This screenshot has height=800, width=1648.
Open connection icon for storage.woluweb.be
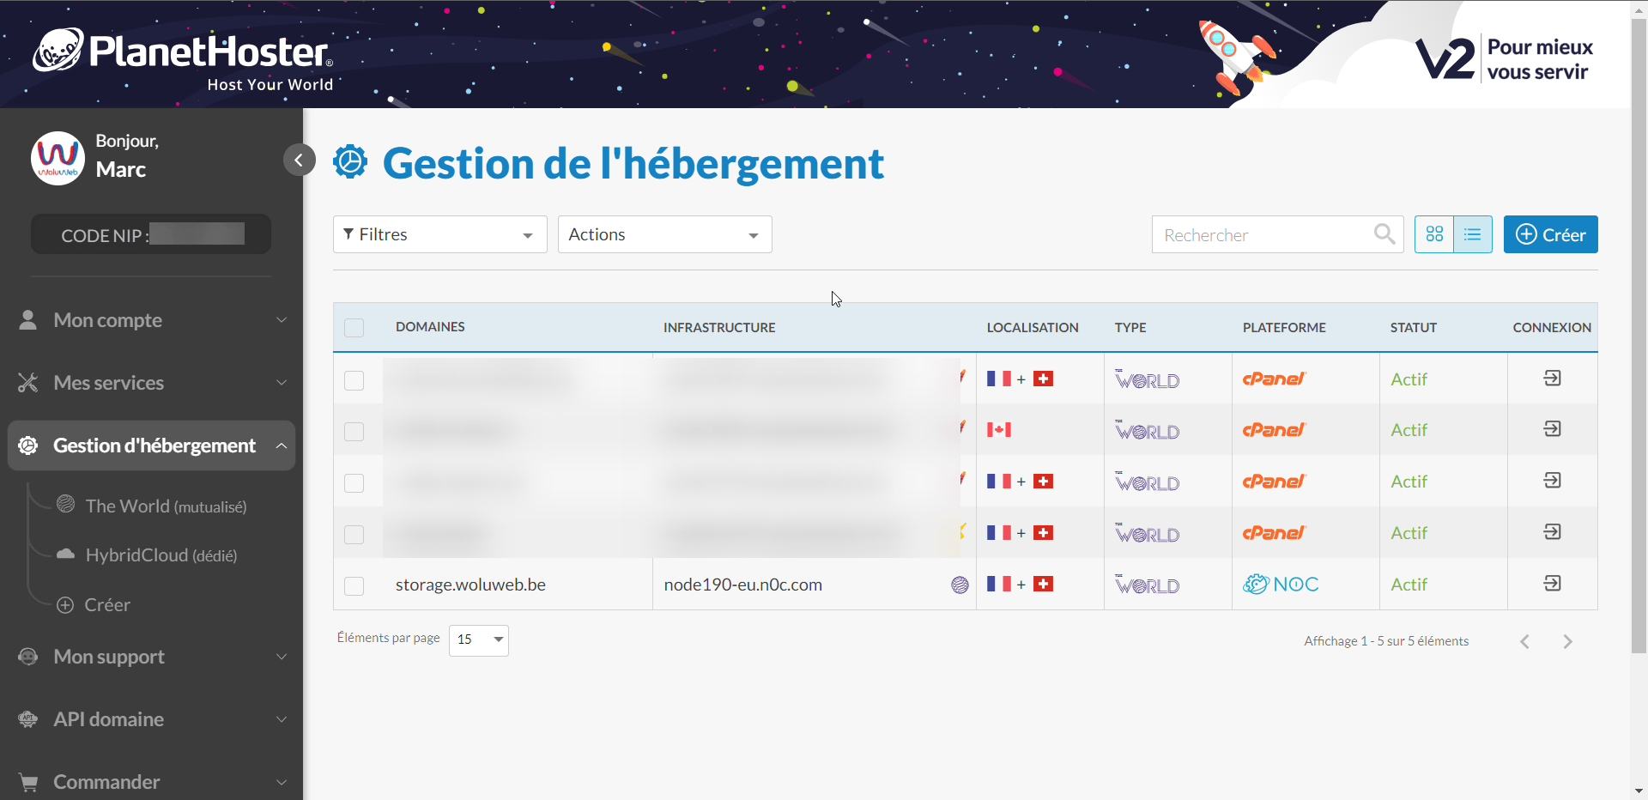pyautogui.click(x=1552, y=584)
